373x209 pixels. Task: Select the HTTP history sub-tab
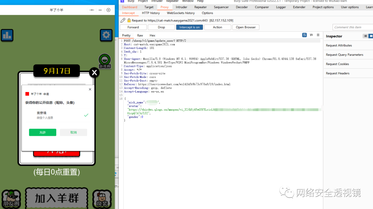(151, 13)
